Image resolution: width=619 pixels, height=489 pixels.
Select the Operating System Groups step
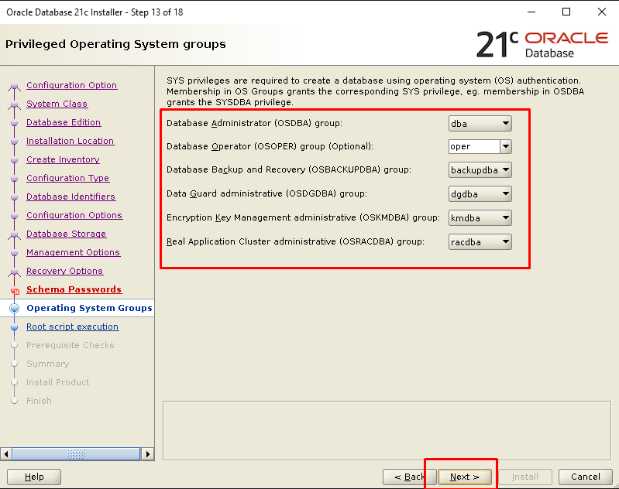coord(89,308)
